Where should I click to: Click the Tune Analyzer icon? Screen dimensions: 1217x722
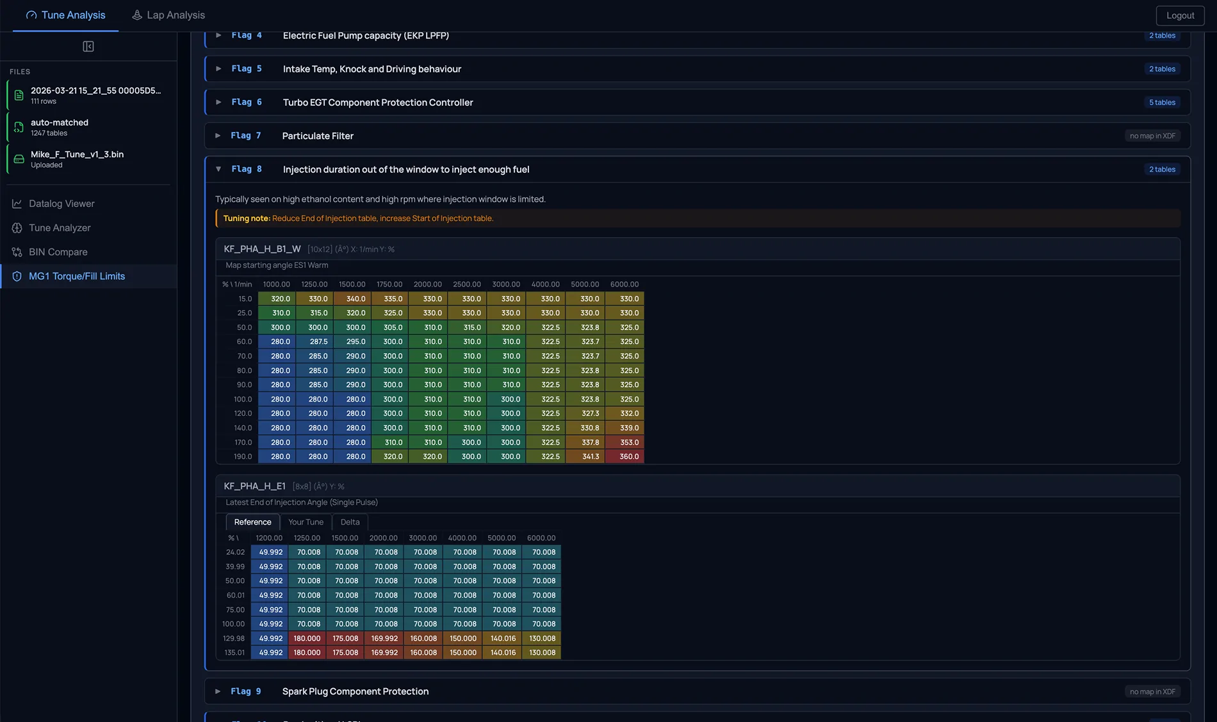point(17,228)
